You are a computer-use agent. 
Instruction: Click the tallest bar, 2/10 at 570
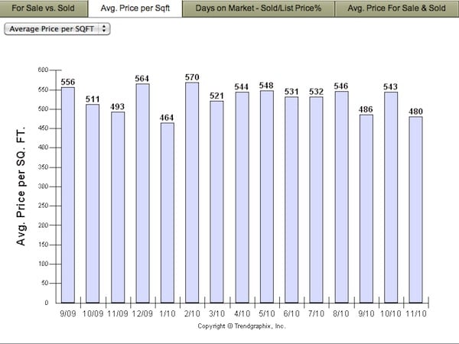pos(192,192)
